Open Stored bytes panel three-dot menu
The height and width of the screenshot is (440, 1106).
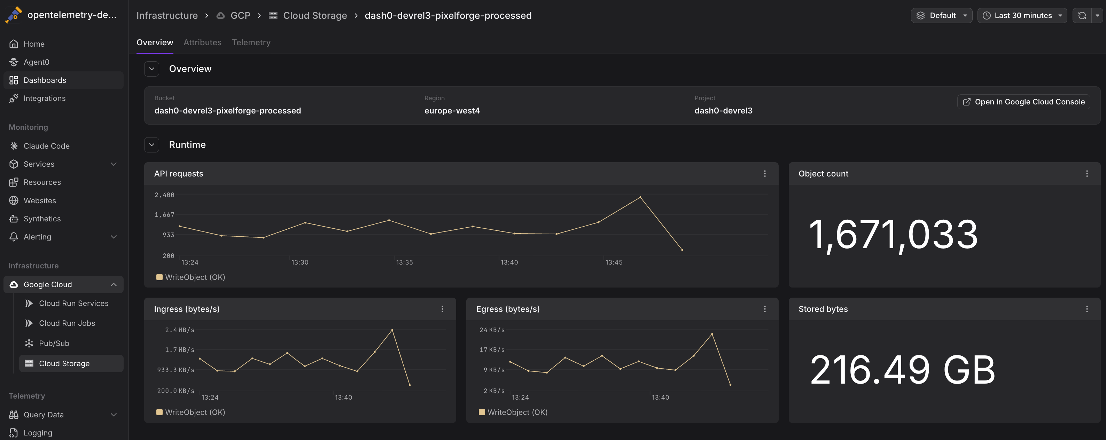click(1087, 309)
